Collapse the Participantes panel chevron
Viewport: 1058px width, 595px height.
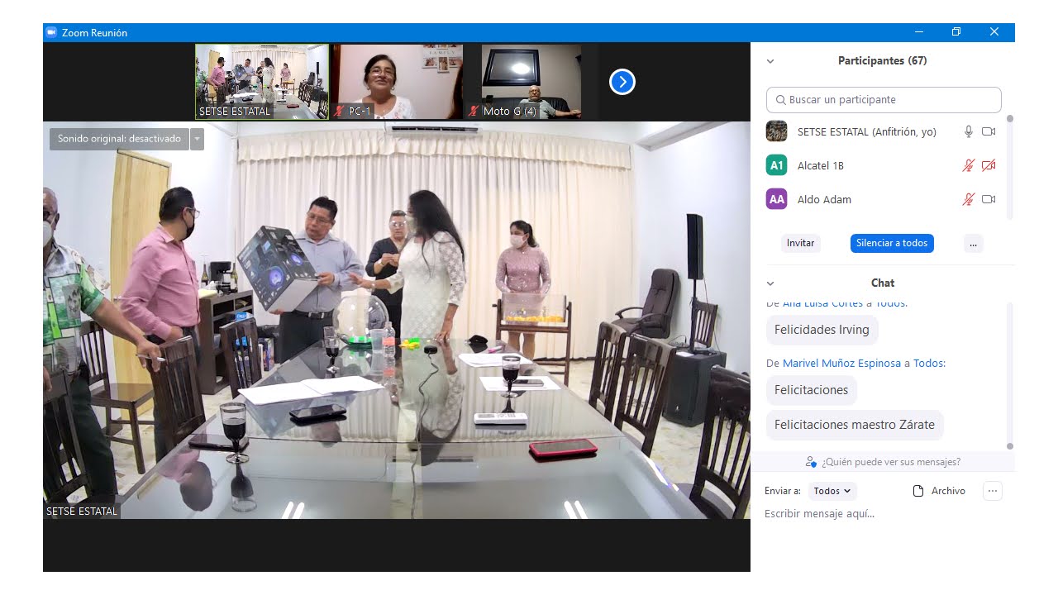coord(770,61)
